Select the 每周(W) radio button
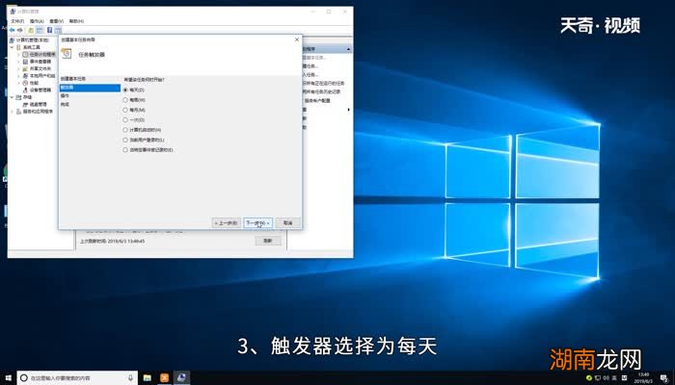 (125, 100)
